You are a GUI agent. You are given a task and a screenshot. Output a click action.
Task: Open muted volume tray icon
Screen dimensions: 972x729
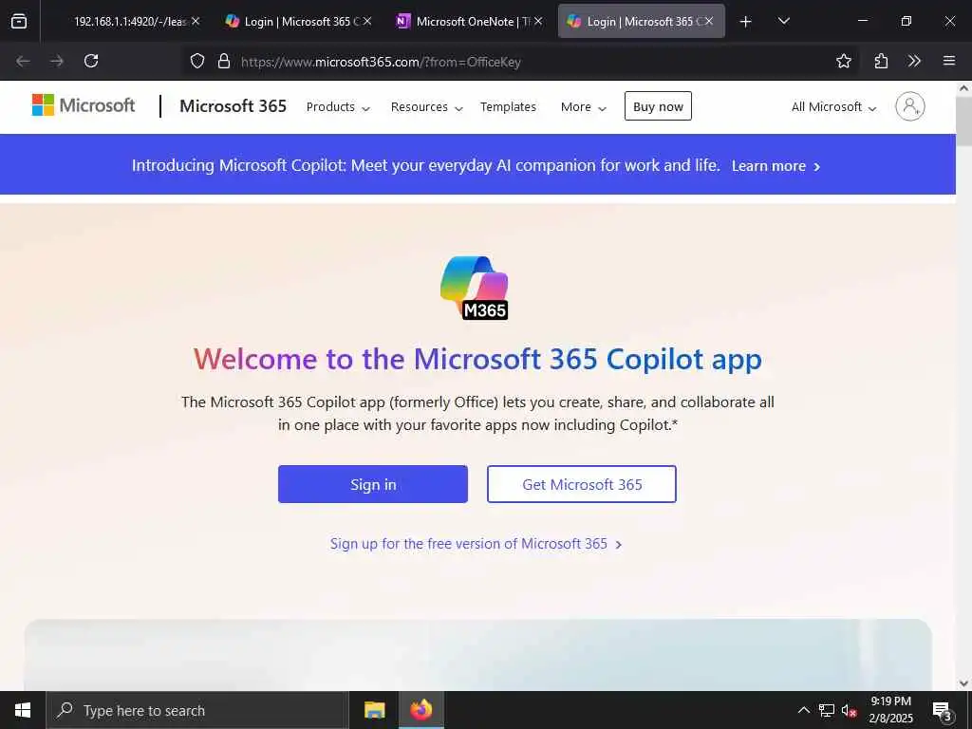849,710
